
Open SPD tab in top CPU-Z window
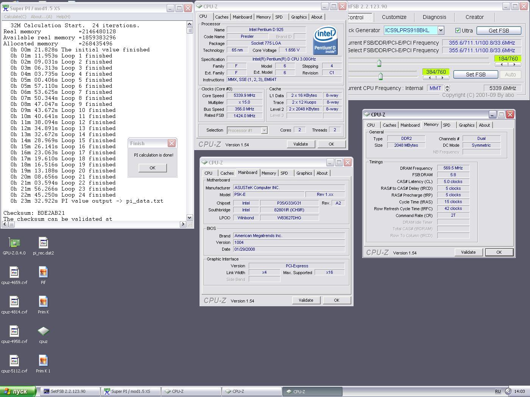pyautogui.click(x=279, y=17)
